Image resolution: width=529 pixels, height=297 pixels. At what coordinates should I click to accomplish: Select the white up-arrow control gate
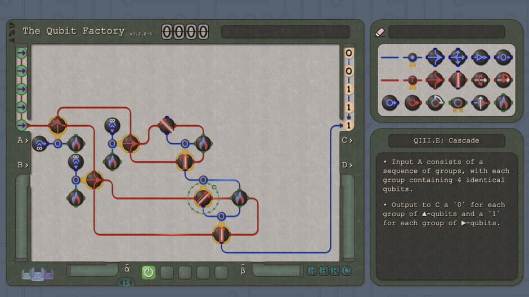[x=481, y=103]
